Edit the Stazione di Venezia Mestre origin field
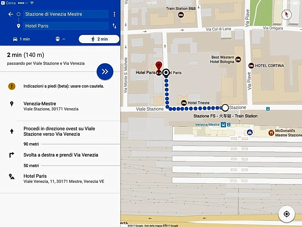This screenshot has width=302, height=227. [66, 14]
